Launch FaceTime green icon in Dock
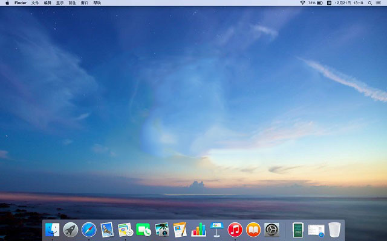The image size is (387, 241). point(143,230)
